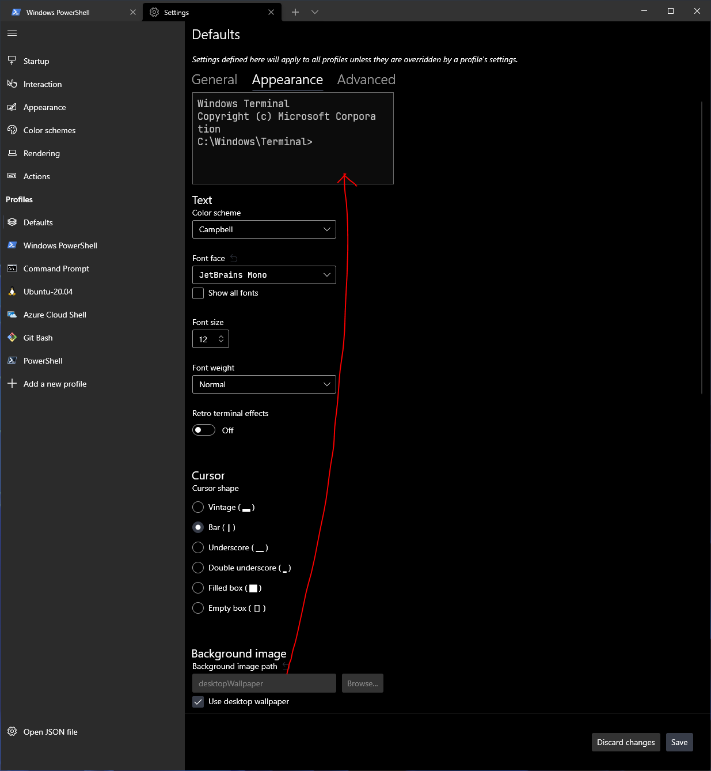The width and height of the screenshot is (711, 771).
Task: Open Color schemes palette icon
Action: (12, 130)
